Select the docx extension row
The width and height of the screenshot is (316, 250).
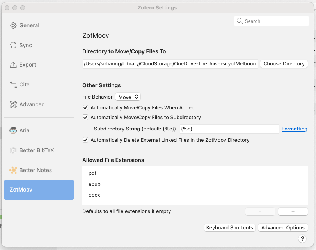[x=195, y=195]
